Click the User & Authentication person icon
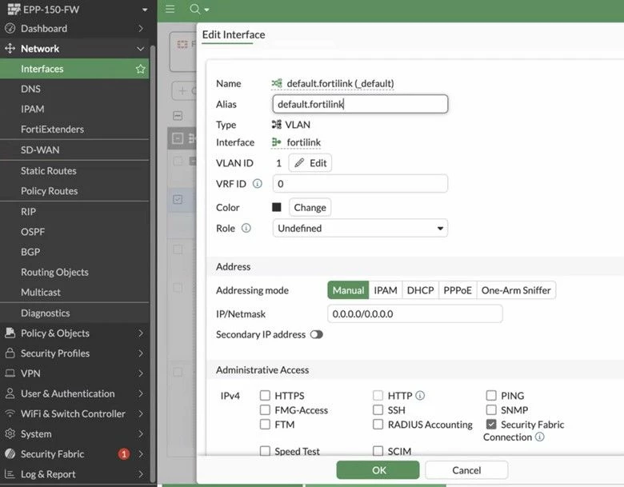The width and height of the screenshot is (624, 487). [10, 393]
